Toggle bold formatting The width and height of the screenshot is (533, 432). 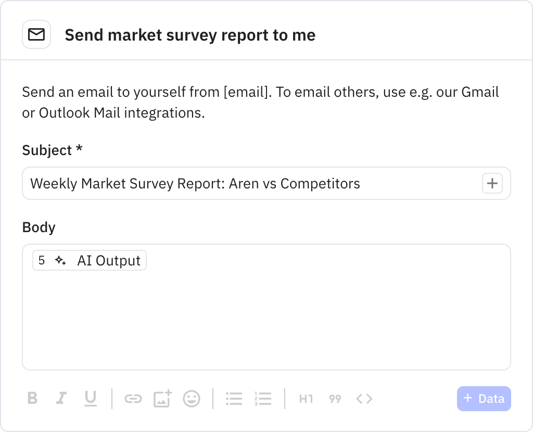(x=32, y=399)
